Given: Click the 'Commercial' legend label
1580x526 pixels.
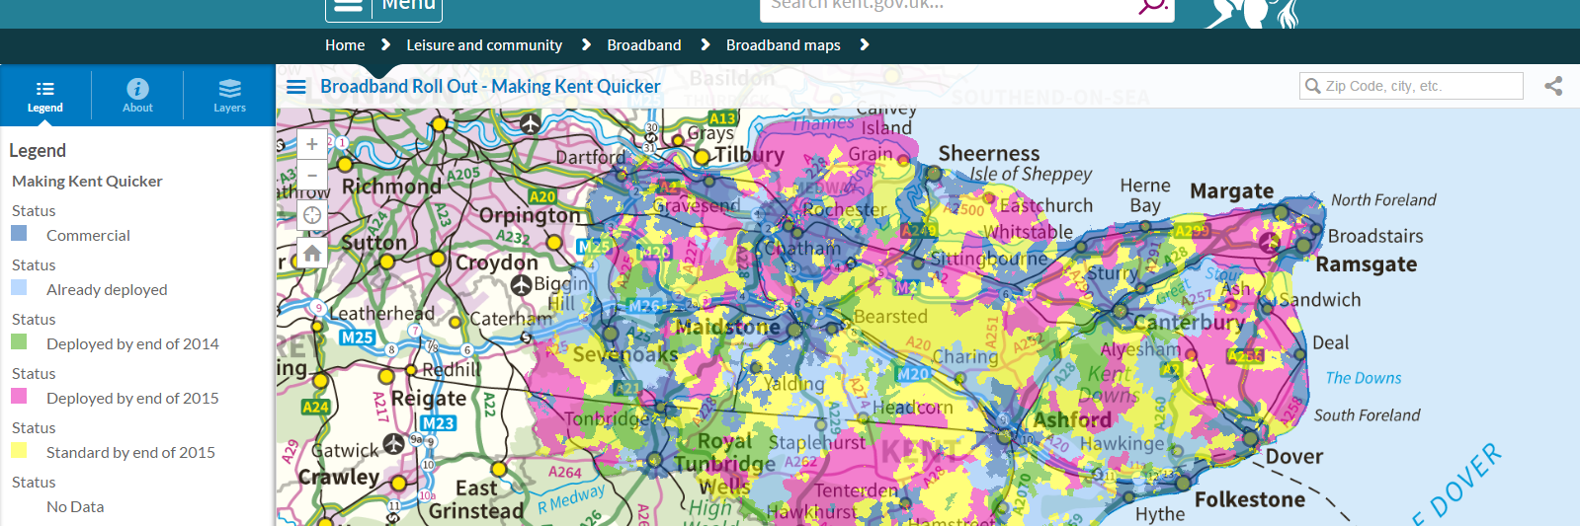Looking at the screenshot, I should pos(88,236).
